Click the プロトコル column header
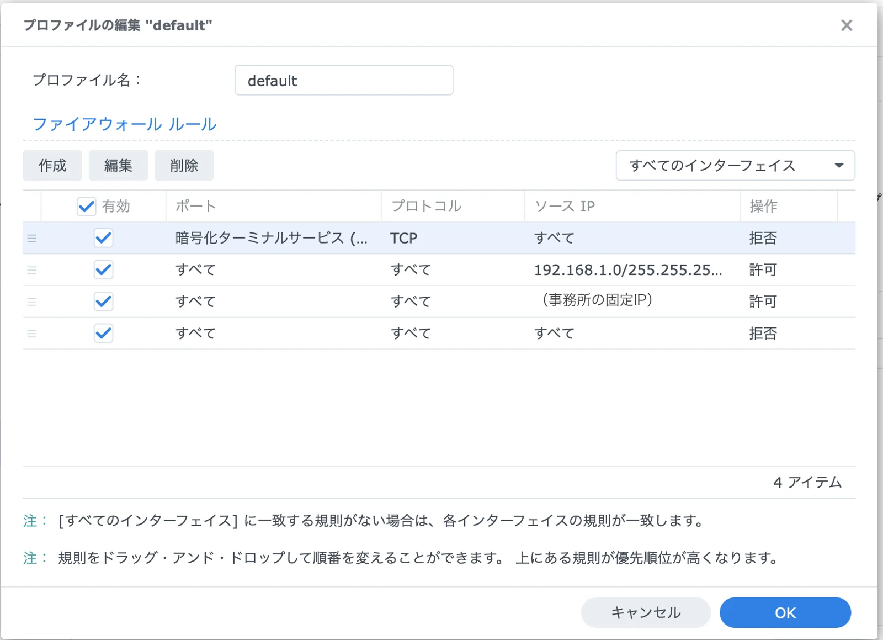Viewport: 883px width, 640px height. click(453, 207)
